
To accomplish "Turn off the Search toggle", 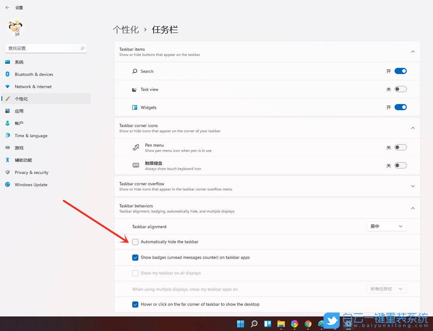I will point(400,71).
